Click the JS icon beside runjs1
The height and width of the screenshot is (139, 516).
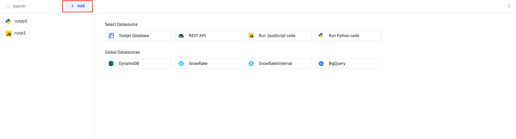click(9, 33)
